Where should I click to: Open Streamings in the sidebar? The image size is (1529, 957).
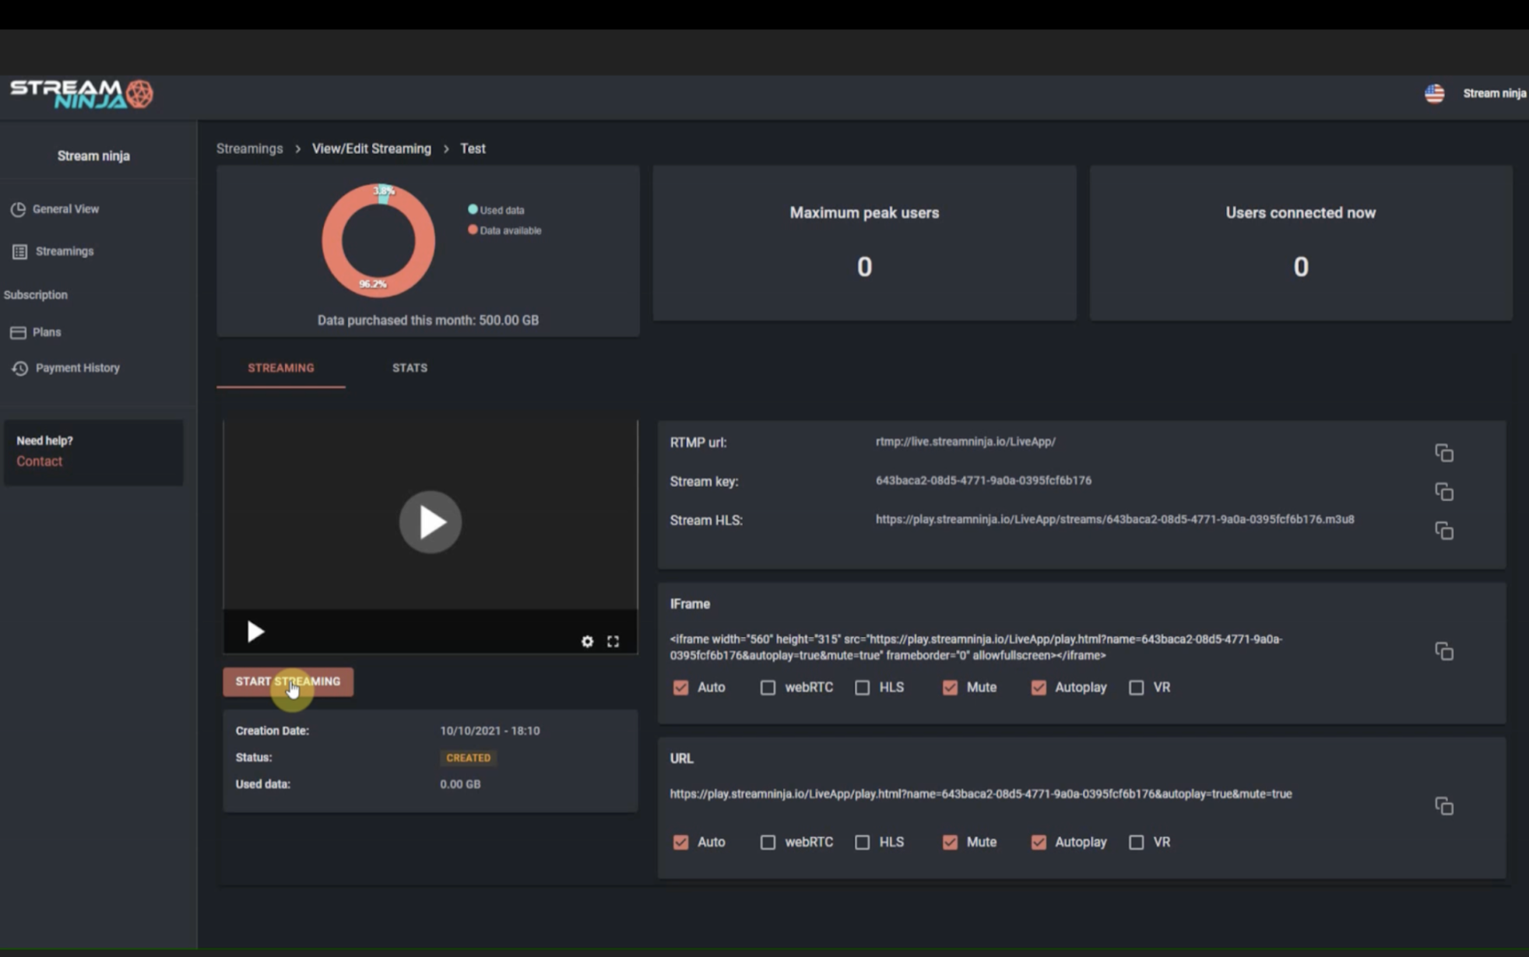[64, 251]
